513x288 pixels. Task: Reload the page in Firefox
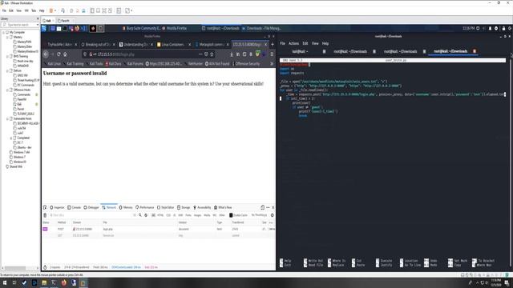(59, 54)
